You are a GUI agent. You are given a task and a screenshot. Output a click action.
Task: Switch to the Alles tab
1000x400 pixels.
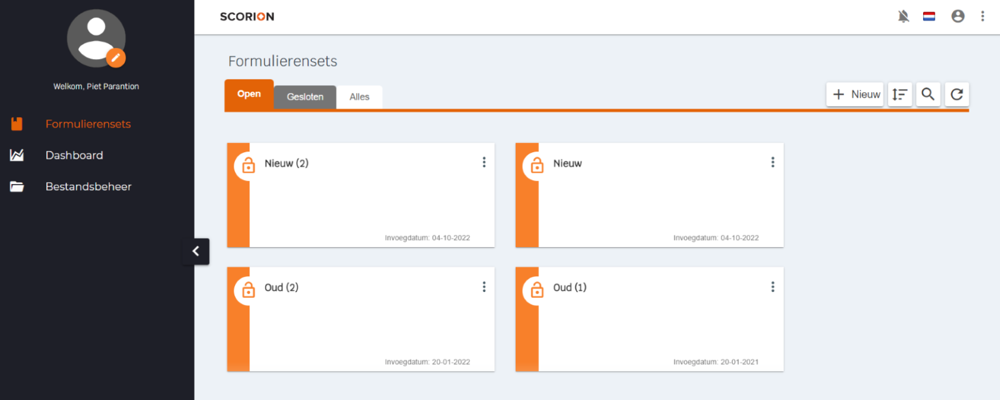tap(359, 97)
